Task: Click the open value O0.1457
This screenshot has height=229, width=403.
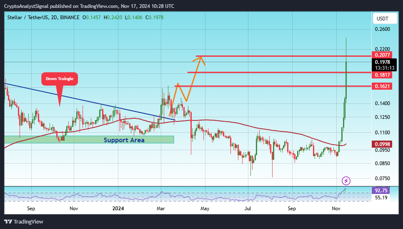Action: click(92, 18)
